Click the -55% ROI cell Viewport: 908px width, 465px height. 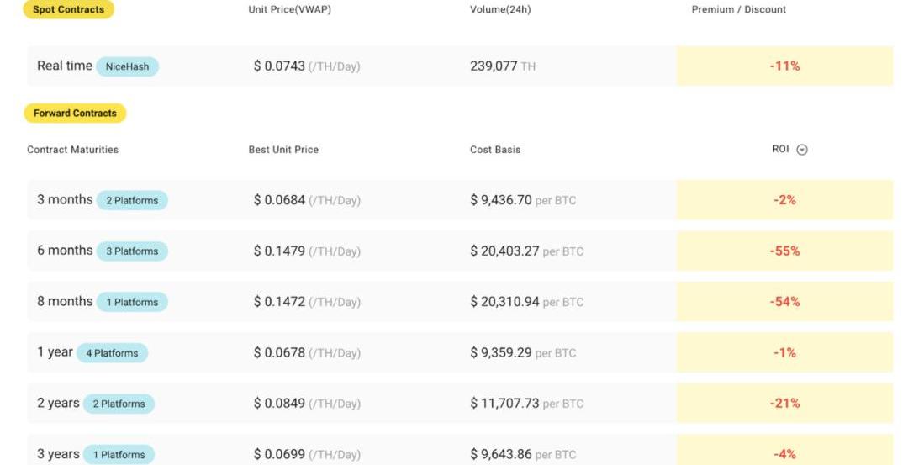point(784,251)
